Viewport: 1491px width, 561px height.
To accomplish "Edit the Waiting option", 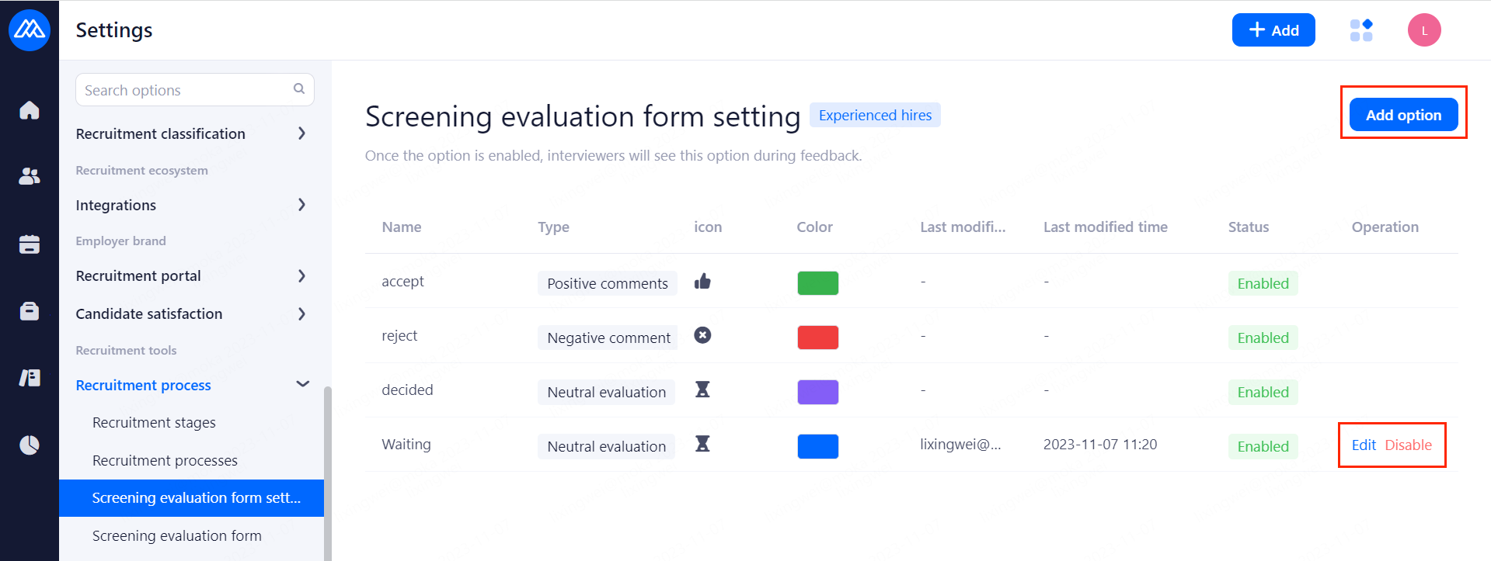I will click(1364, 445).
